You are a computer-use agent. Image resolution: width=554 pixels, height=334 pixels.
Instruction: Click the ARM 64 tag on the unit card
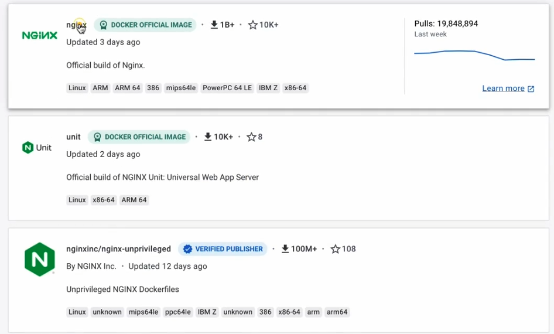click(x=134, y=200)
